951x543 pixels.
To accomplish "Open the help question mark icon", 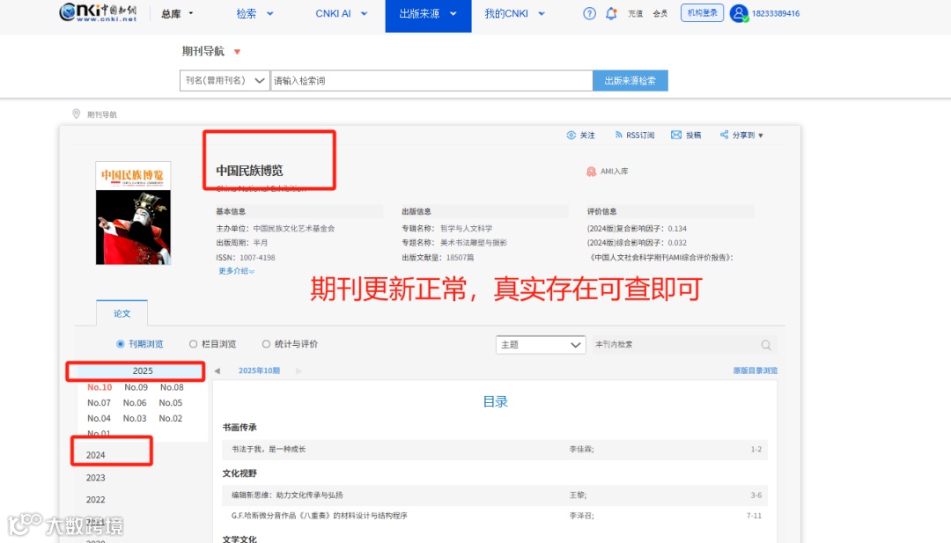I will pyautogui.click(x=589, y=13).
